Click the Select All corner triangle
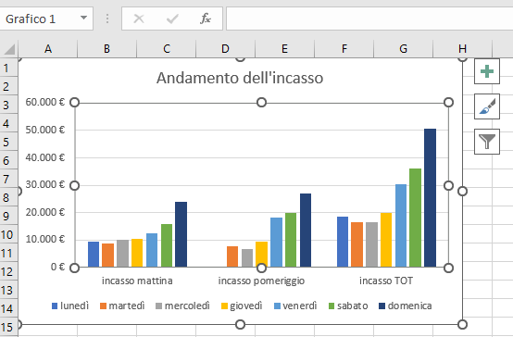 click(x=9, y=49)
